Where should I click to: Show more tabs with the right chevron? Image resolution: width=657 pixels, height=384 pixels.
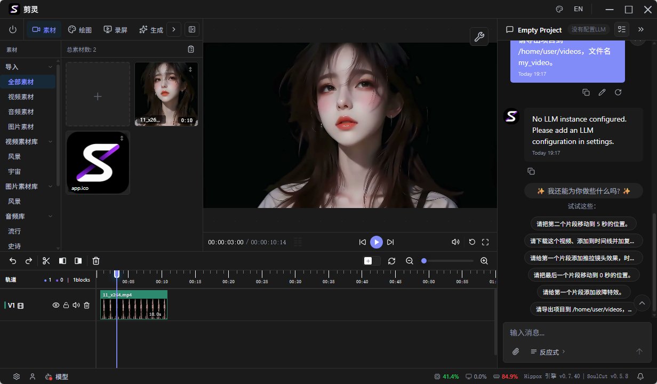[x=174, y=30]
